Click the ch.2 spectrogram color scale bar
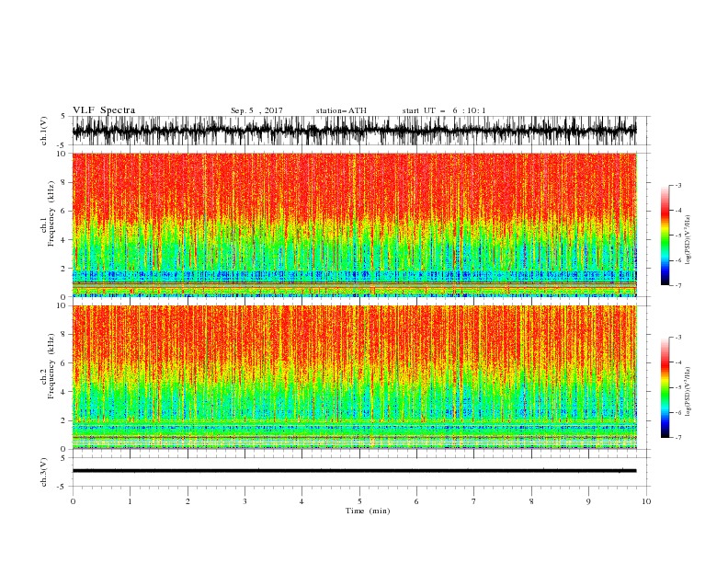Image resolution: width=728 pixels, height=563 pixels. coord(665,387)
